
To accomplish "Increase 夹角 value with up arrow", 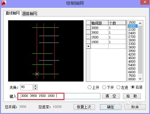I will (35, 86).
